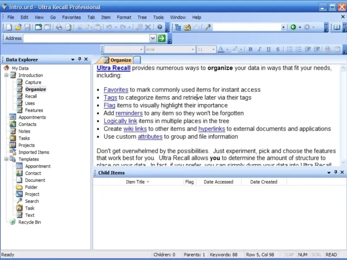Image resolution: width=347 pixels, height=260 pixels.
Task: Click the font color A icon
Action: (x=221, y=49)
